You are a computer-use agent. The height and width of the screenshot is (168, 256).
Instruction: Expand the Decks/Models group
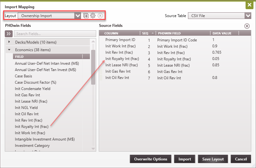9,42
